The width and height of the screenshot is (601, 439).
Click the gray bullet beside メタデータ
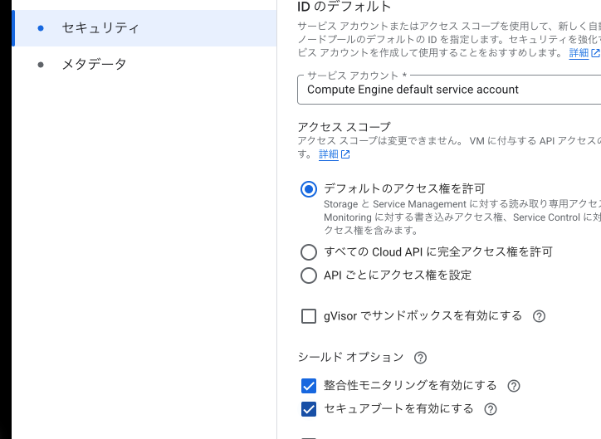pos(41,65)
